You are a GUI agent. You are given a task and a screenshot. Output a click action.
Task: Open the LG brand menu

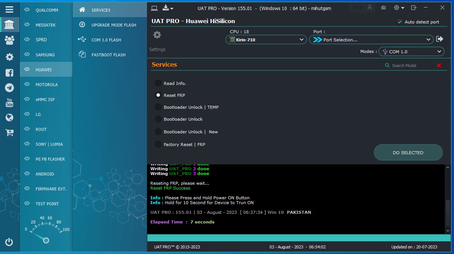point(46,114)
